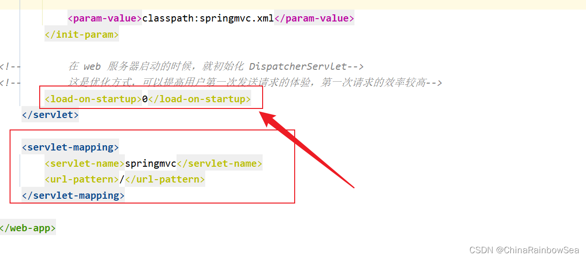Click the closing web-app tag
The image size is (586, 258).
(x=27, y=228)
